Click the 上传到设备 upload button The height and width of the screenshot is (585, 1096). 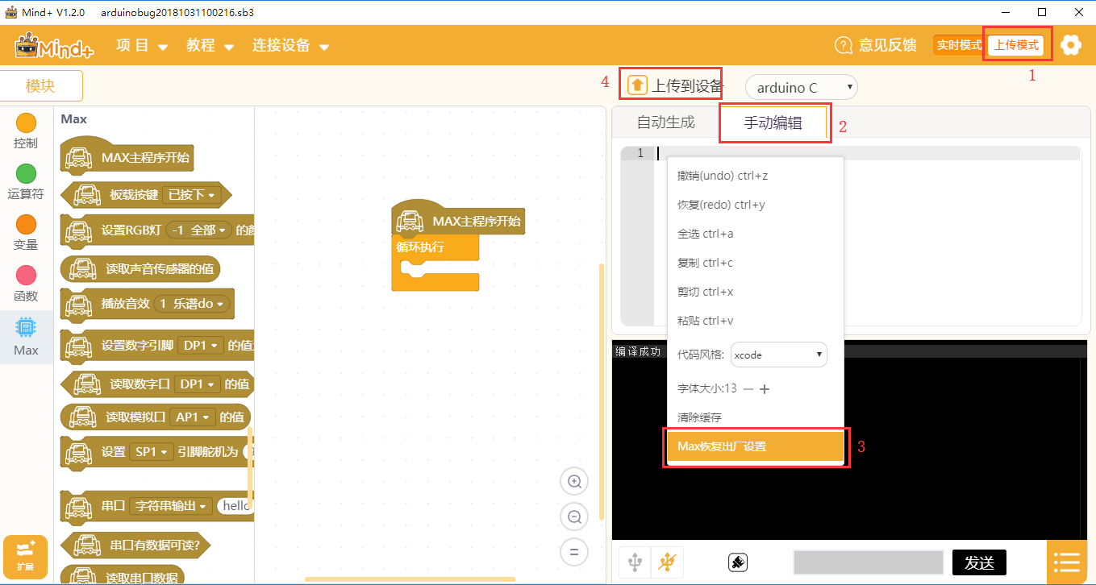tap(676, 85)
